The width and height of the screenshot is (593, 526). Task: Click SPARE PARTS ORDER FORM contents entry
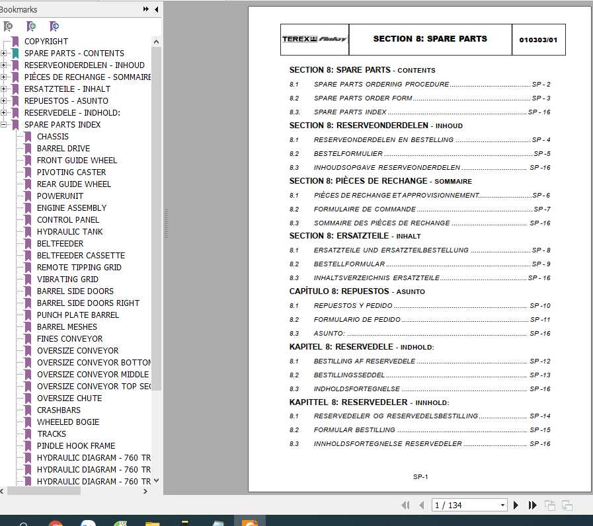click(x=363, y=98)
